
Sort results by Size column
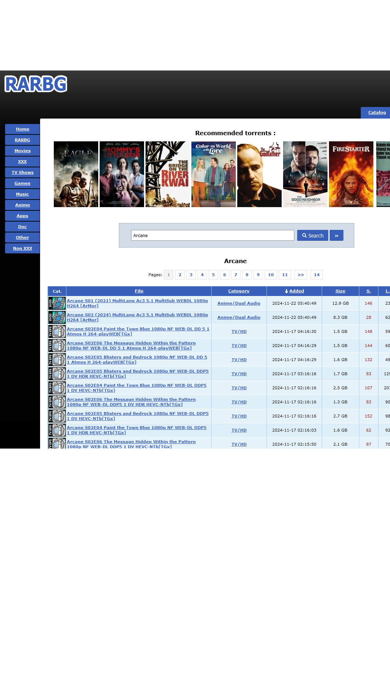pyautogui.click(x=340, y=291)
